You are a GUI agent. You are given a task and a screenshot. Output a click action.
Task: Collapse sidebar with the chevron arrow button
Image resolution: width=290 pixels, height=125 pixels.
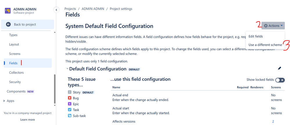coord(56,10)
